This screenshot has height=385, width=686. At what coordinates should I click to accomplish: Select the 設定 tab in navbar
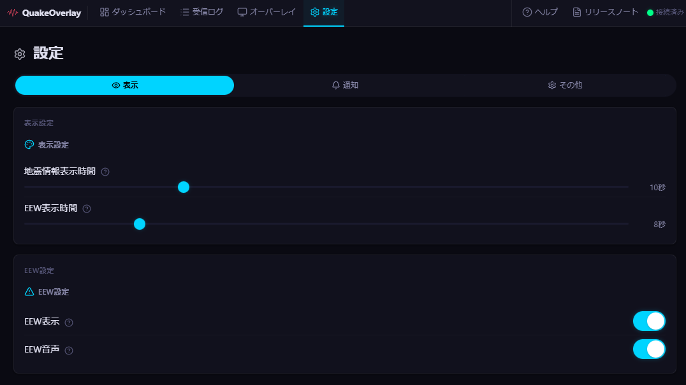coord(324,12)
